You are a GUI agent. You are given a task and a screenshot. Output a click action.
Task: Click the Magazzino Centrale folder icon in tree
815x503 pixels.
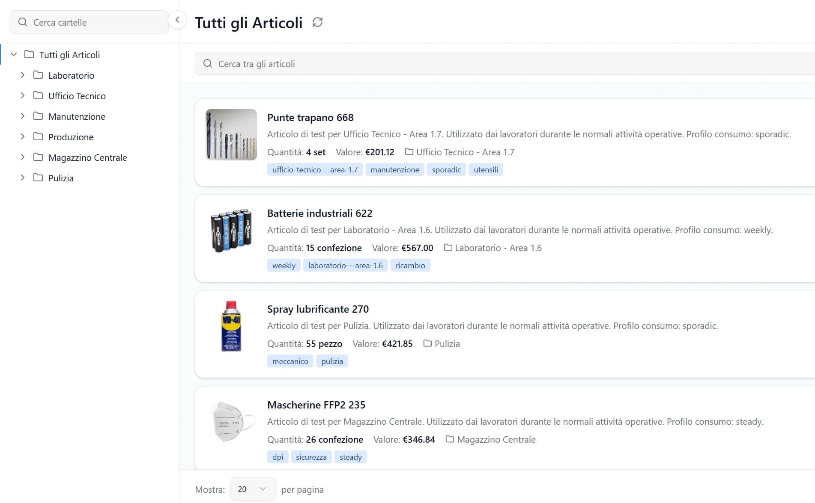pos(38,157)
